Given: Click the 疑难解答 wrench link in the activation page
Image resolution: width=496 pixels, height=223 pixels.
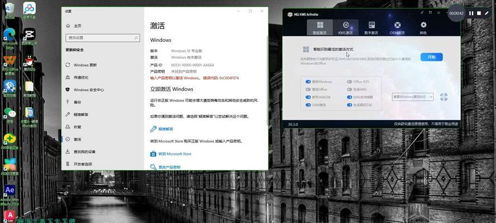Looking at the screenshot, I should pos(162,129).
